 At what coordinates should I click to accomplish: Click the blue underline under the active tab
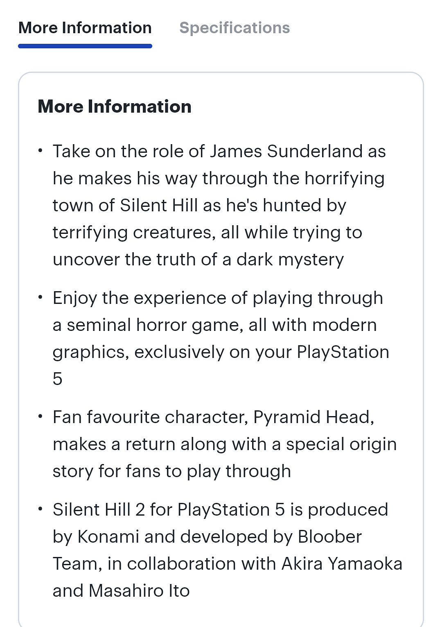(85, 46)
